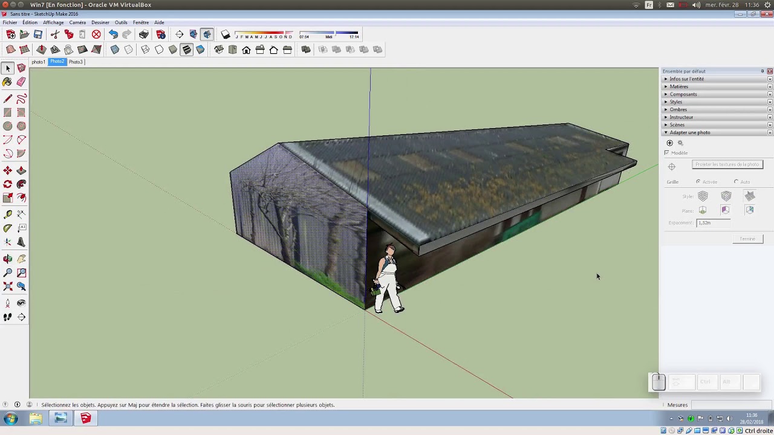
Task: Choose the Offset tool
Action: click(x=21, y=198)
